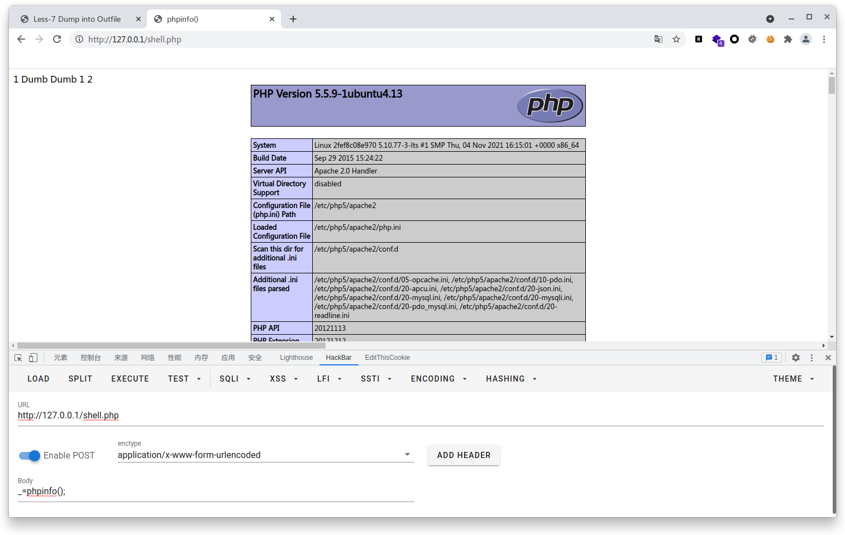Open the purple extension with badge 4

717,40
